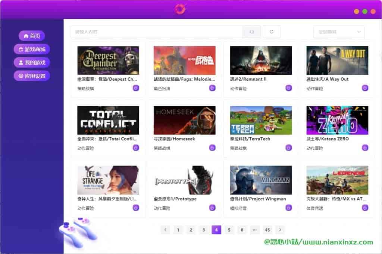Click orange window control dot
Viewport: 382px width, 254px height.
356,12
